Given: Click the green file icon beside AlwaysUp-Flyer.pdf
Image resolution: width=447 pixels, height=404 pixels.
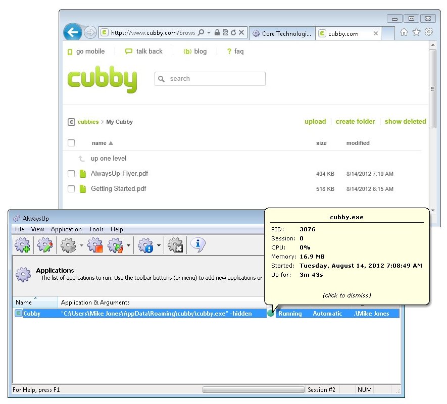Looking at the screenshot, I should [x=83, y=174].
